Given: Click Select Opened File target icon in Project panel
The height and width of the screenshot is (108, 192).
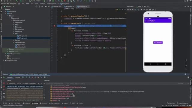Looking at the screenshot, I should tap(36, 7).
